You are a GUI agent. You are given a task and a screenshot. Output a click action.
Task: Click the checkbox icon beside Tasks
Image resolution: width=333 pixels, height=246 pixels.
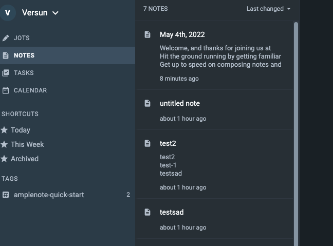point(6,73)
